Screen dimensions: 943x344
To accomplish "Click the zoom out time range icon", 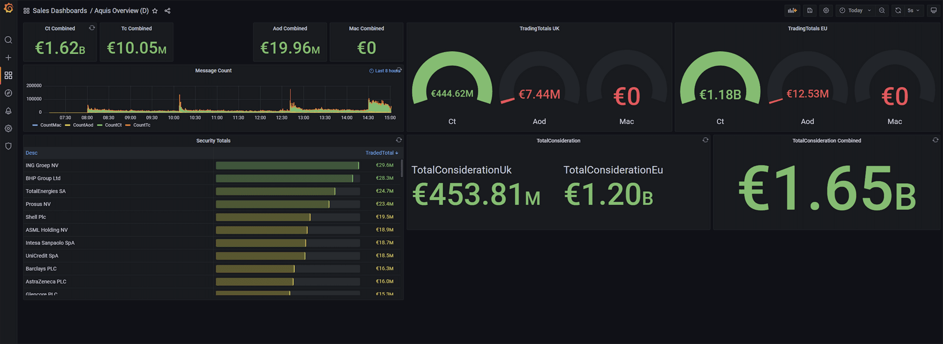I will (x=882, y=10).
